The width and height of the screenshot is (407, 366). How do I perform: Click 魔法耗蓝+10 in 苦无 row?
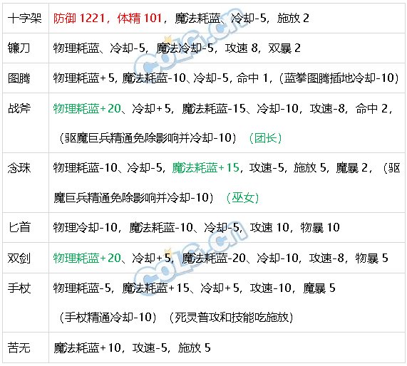(87, 348)
